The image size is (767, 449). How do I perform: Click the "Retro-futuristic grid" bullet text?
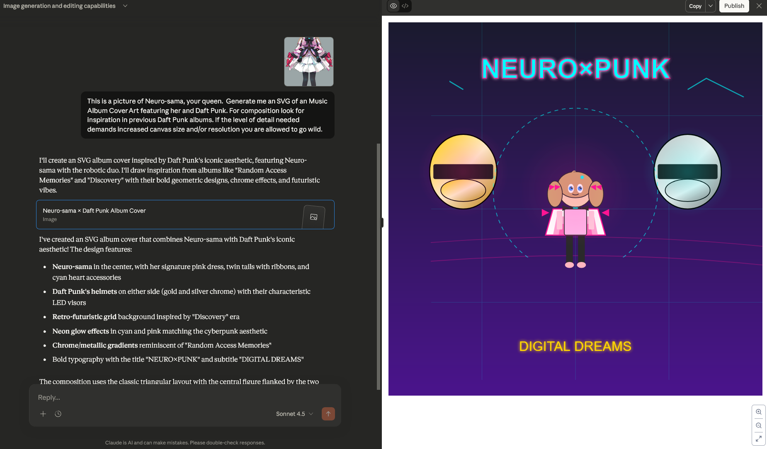point(146,317)
